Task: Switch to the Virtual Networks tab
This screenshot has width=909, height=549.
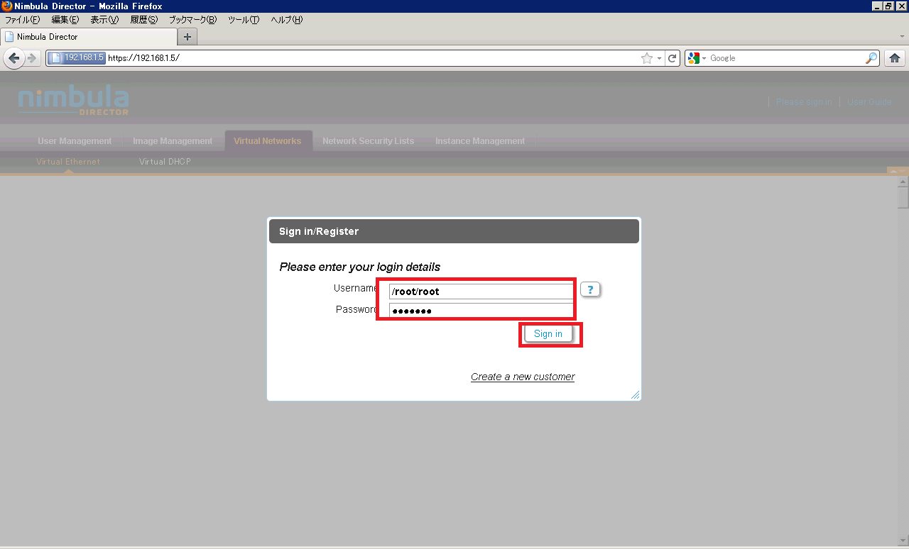Action: pyautogui.click(x=268, y=141)
